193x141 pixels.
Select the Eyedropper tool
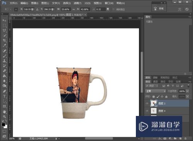pos(4,45)
